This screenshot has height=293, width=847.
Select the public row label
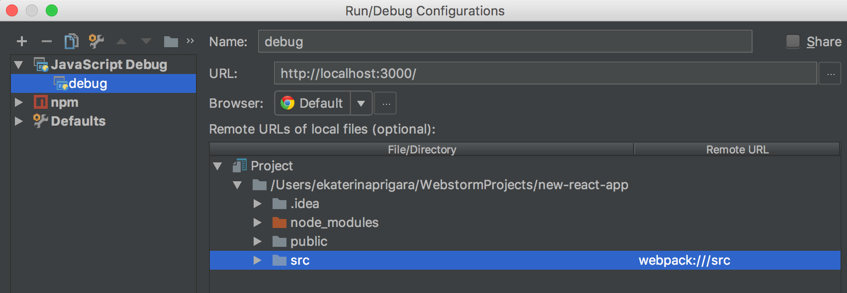click(x=309, y=241)
